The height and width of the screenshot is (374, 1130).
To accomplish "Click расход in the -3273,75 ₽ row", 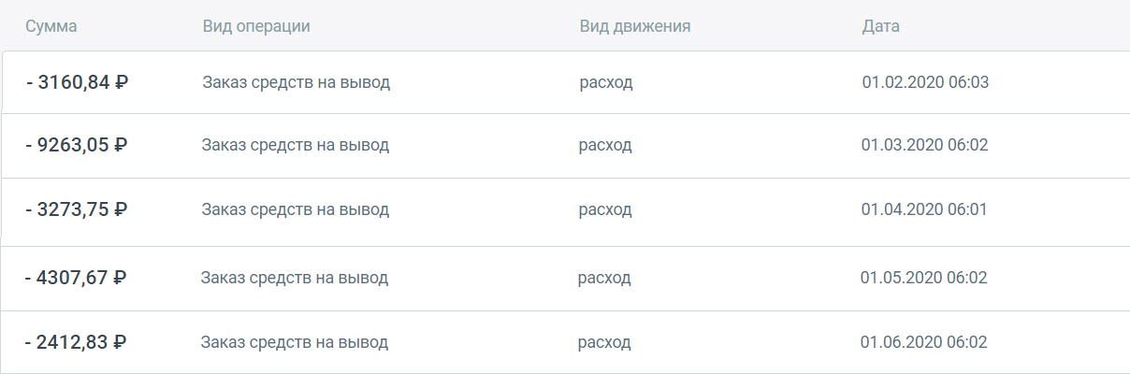I will [605, 209].
